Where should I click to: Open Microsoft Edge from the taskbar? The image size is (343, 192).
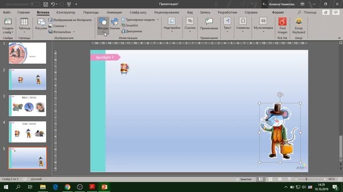tap(55, 187)
